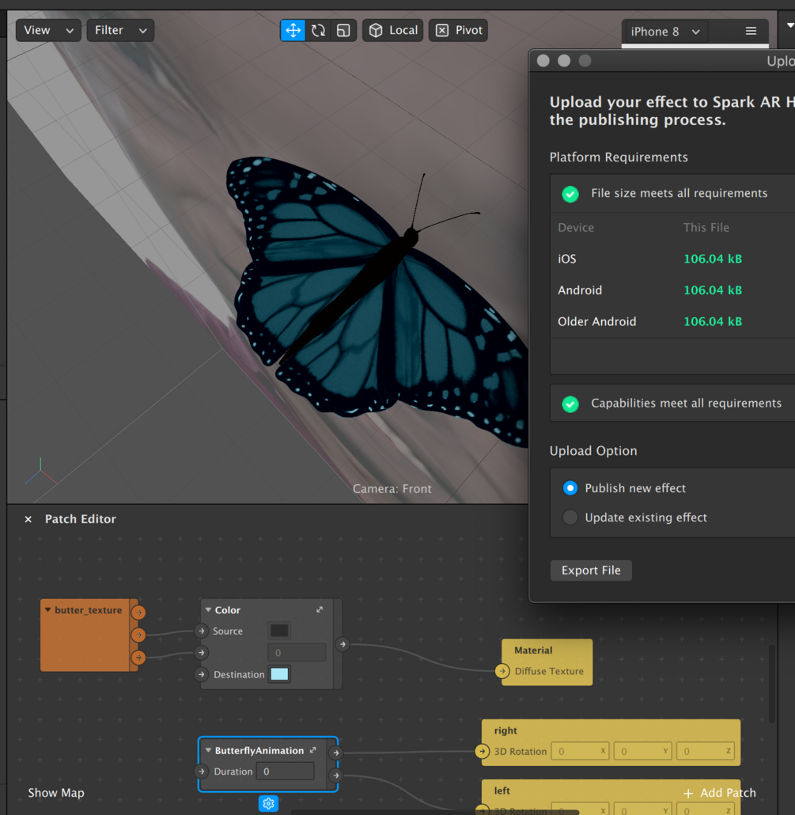The width and height of the screenshot is (795, 815).
Task: Click the viewport axis gizmo
Action: (40, 472)
